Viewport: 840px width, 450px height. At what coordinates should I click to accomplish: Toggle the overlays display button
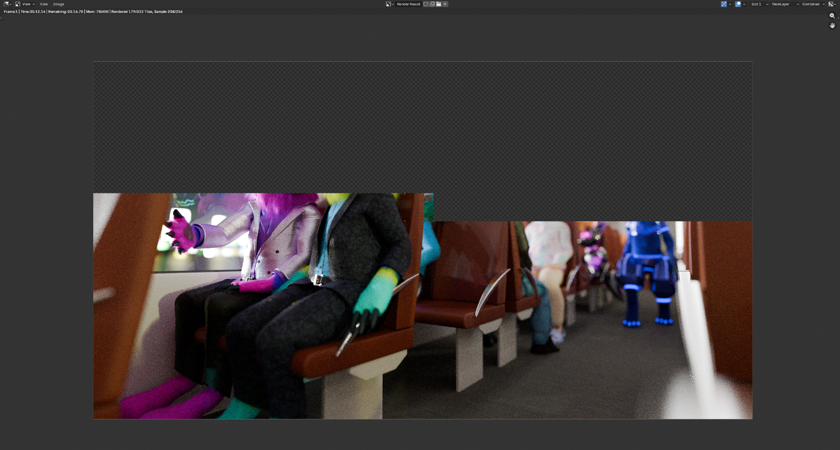click(738, 4)
